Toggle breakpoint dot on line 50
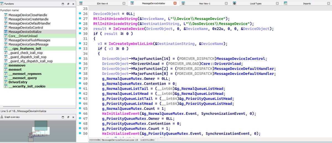This screenshot has height=143, width=332. [80, 134]
